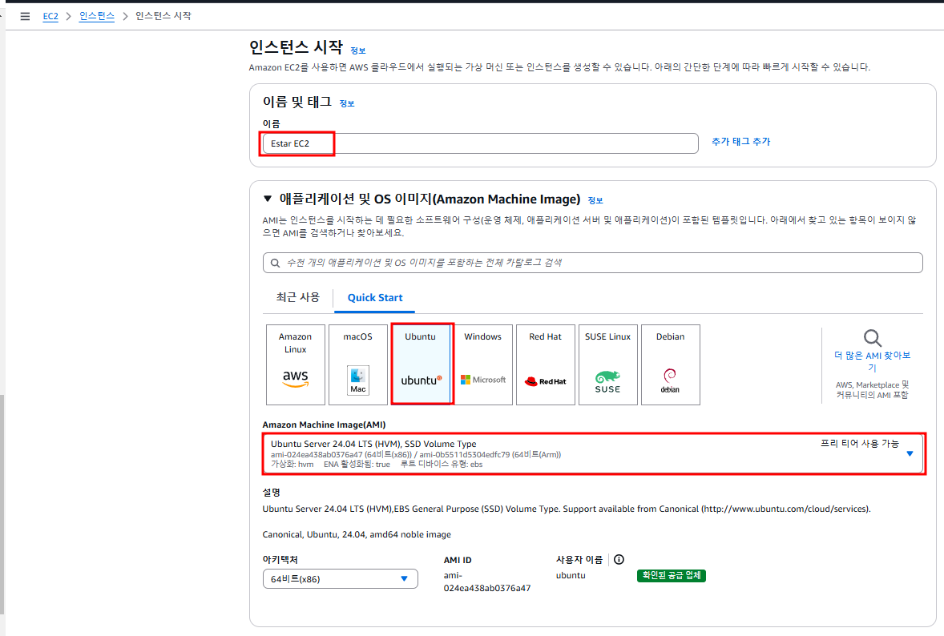Open the hamburger navigation menu
The image size is (944, 636).
pos(25,16)
